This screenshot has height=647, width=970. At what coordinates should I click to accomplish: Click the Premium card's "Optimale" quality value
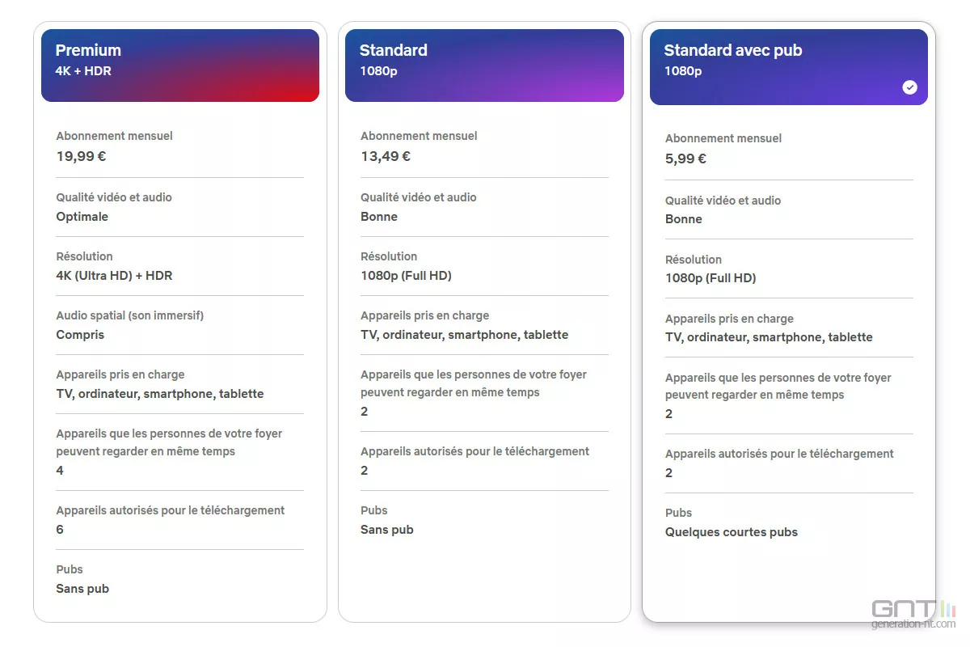pyautogui.click(x=82, y=217)
